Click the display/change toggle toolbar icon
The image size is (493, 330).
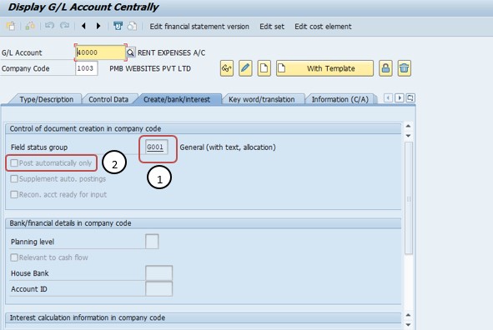(x=30, y=26)
